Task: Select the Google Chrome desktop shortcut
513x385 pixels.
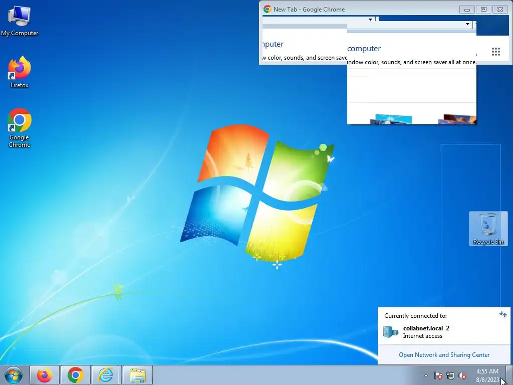Action: pyautogui.click(x=20, y=128)
